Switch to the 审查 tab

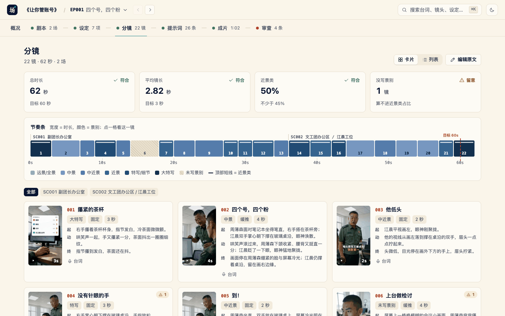coord(269,28)
